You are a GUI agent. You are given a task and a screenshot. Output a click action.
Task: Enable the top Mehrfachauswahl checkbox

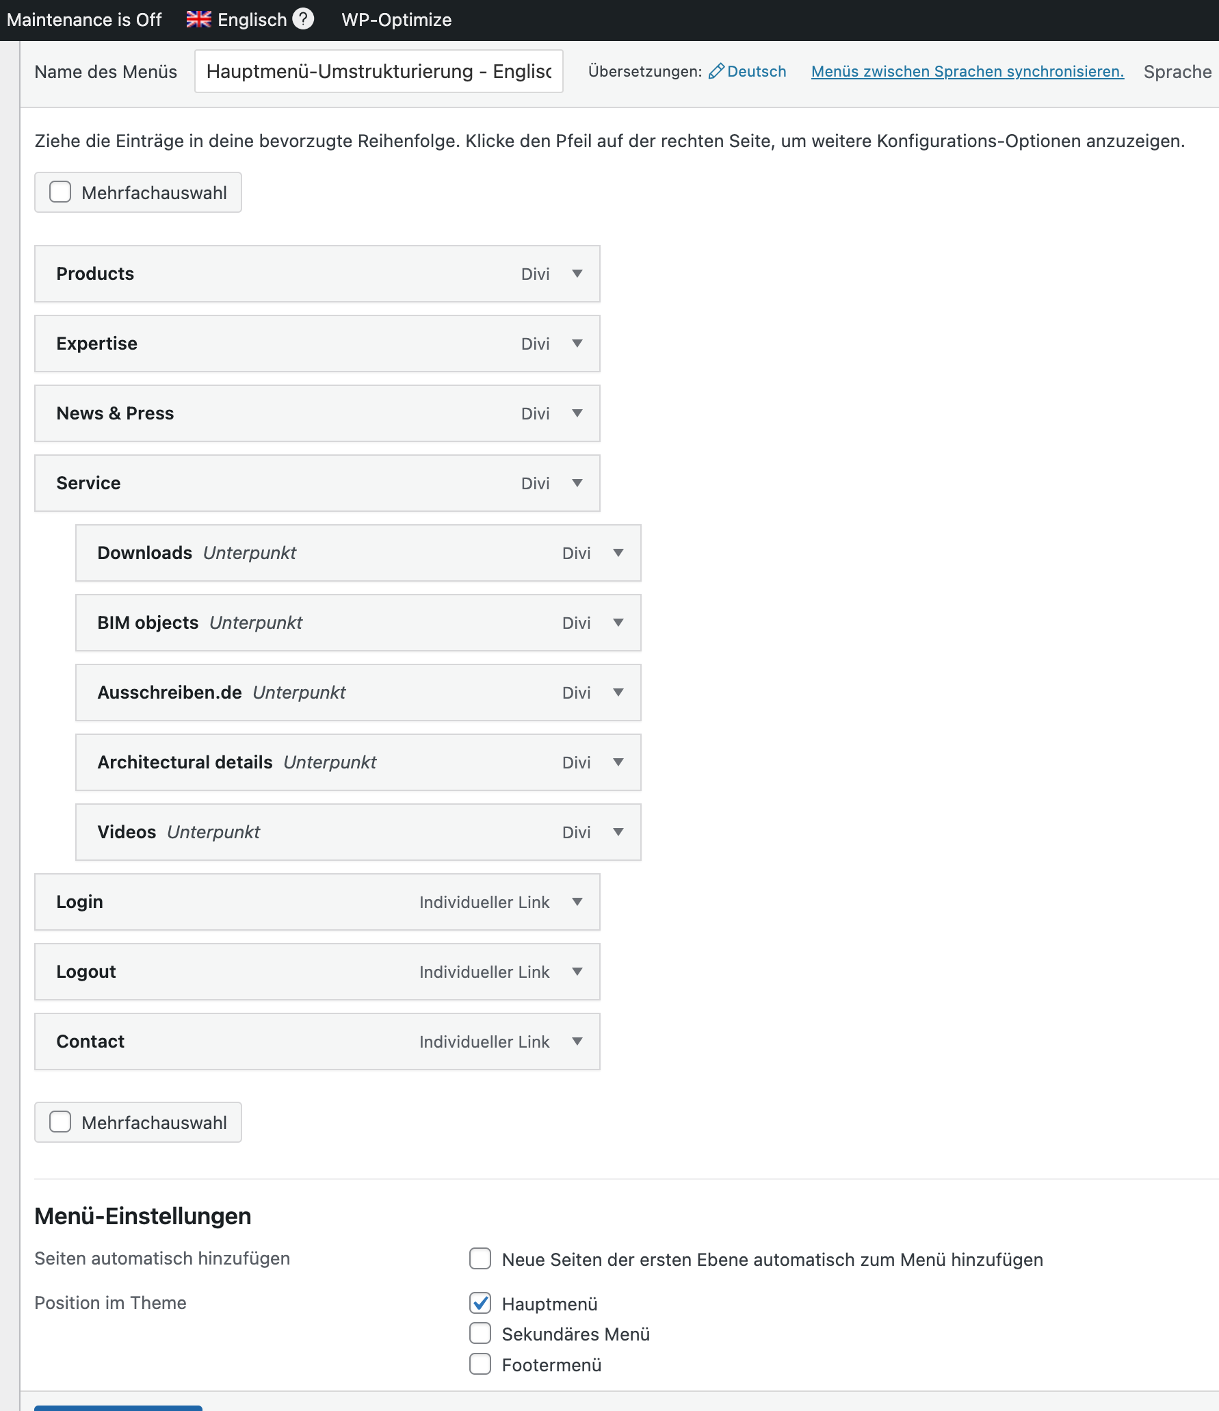[60, 192]
